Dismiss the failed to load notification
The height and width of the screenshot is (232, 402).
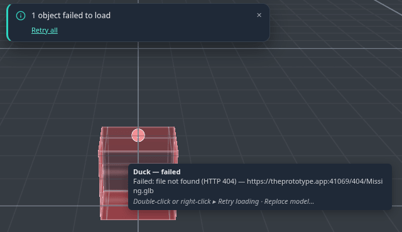click(x=259, y=15)
